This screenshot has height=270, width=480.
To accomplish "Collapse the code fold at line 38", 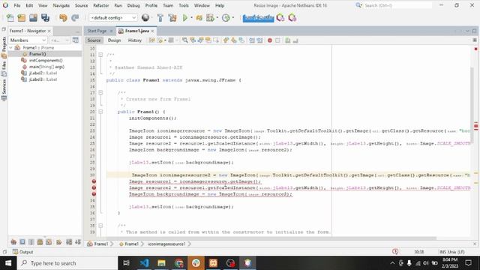I will pos(100,226).
